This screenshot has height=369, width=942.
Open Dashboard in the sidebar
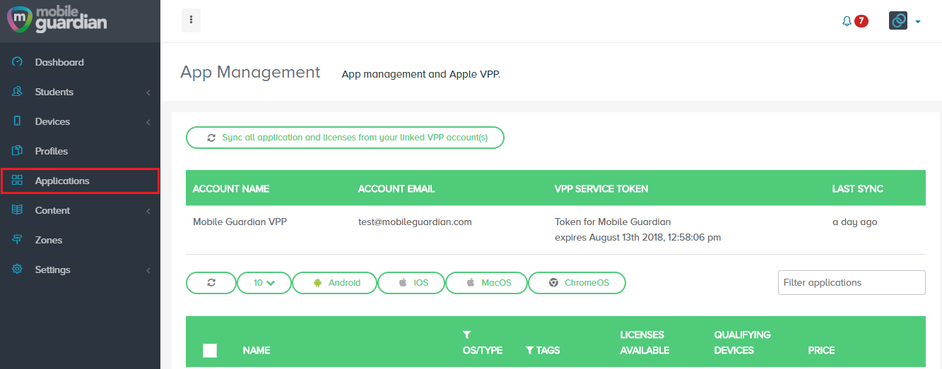[x=80, y=62]
